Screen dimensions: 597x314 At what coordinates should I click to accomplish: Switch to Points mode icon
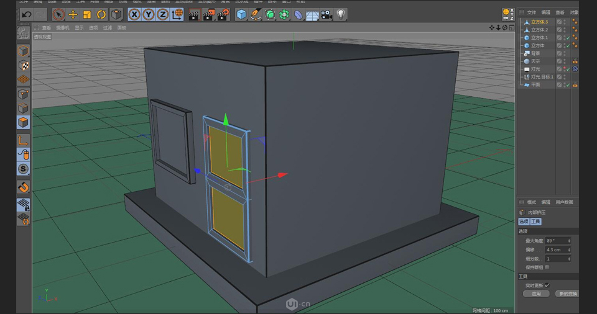(x=23, y=94)
